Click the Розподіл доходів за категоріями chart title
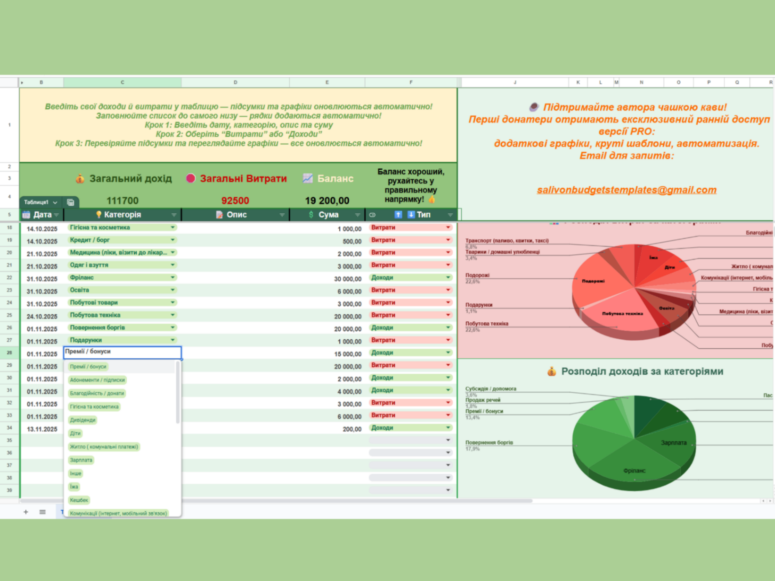The image size is (775, 581). pos(642,371)
